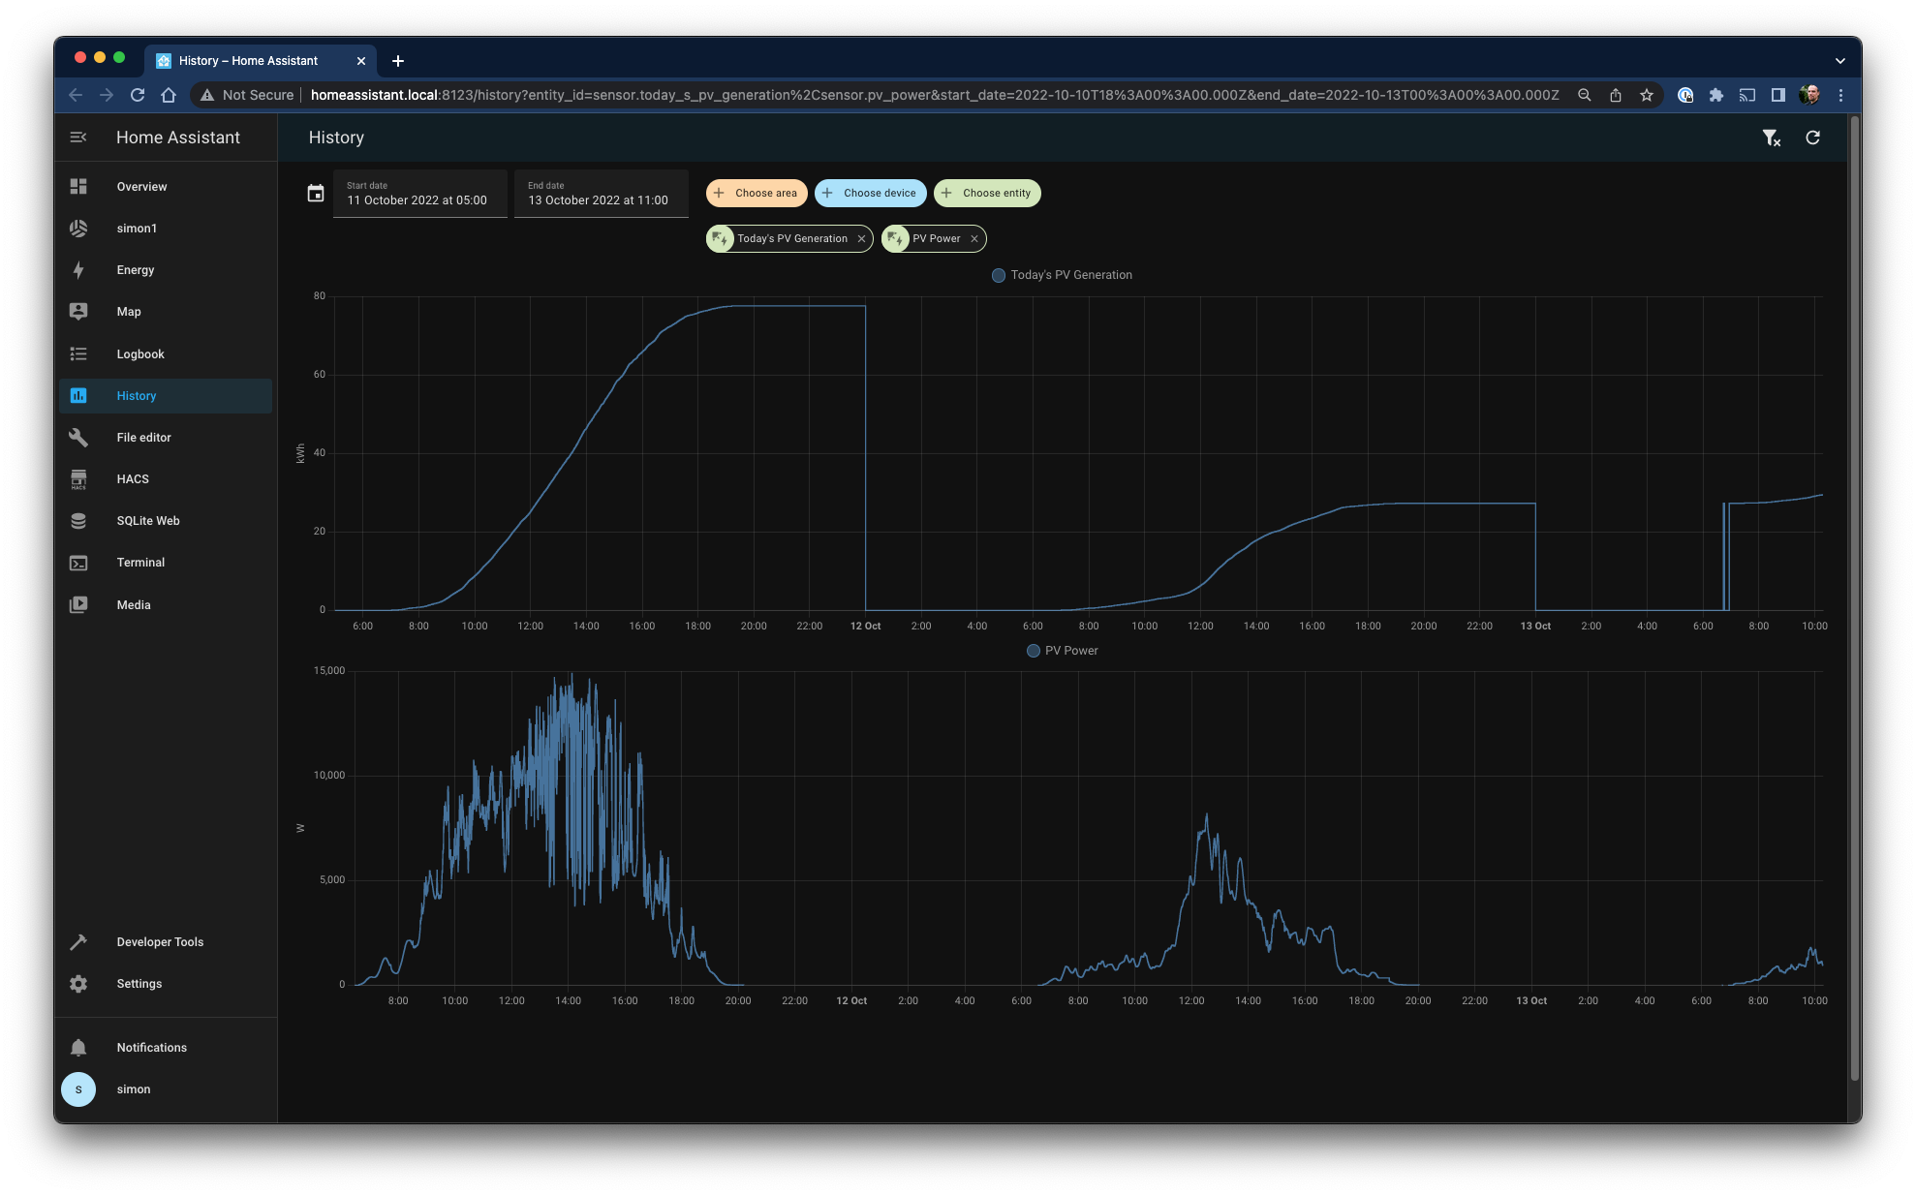The image size is (1916, 1195).
Task: Refresh the history charts
Action: click(x=1812, y=138)
